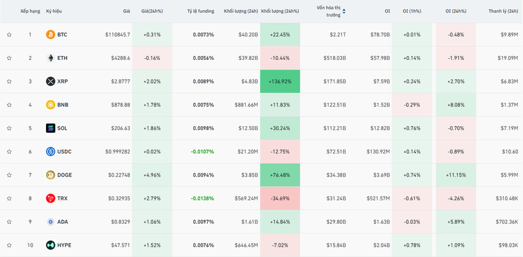The height and width of the screenshot is (257, 523).
Task: Sort table by Vốn hóa thị trường
Action: coord(328,11)
